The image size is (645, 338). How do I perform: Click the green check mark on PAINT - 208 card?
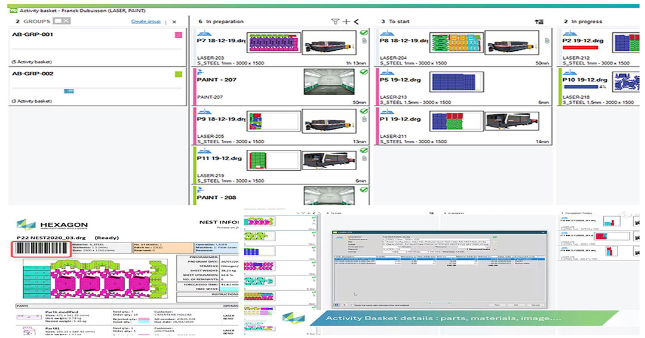(364, 190)
